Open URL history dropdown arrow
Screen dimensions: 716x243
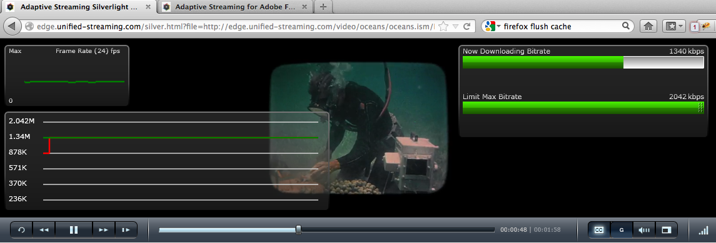[455, 27]
